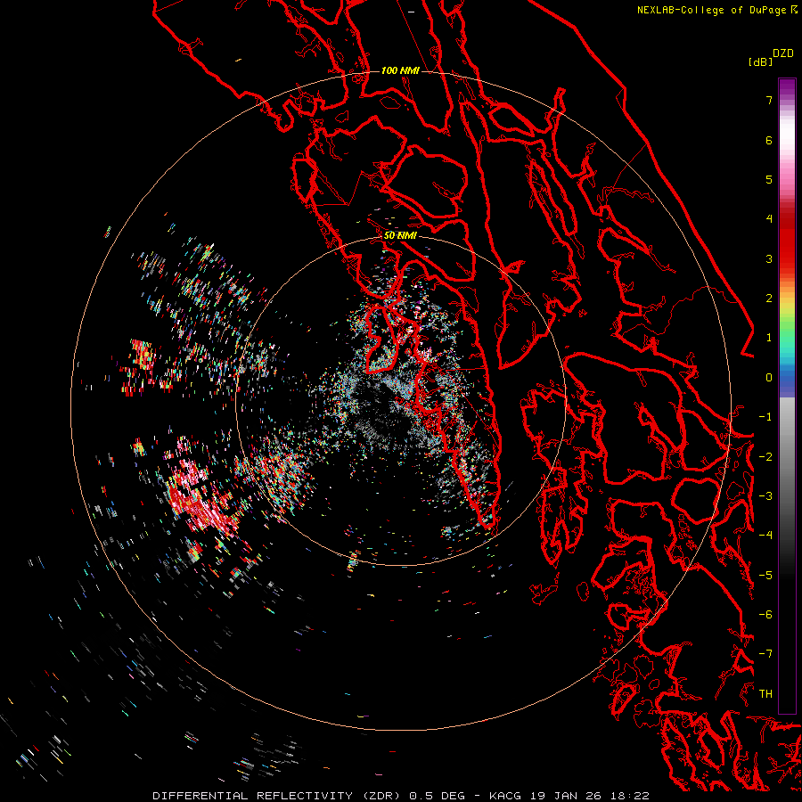Click the 50 NMI range ring label
This screenshot has height=802, width=802.
pos(400,236)
